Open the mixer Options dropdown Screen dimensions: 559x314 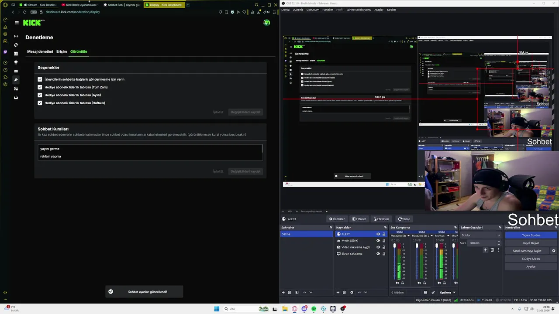(x=447, y=292)
